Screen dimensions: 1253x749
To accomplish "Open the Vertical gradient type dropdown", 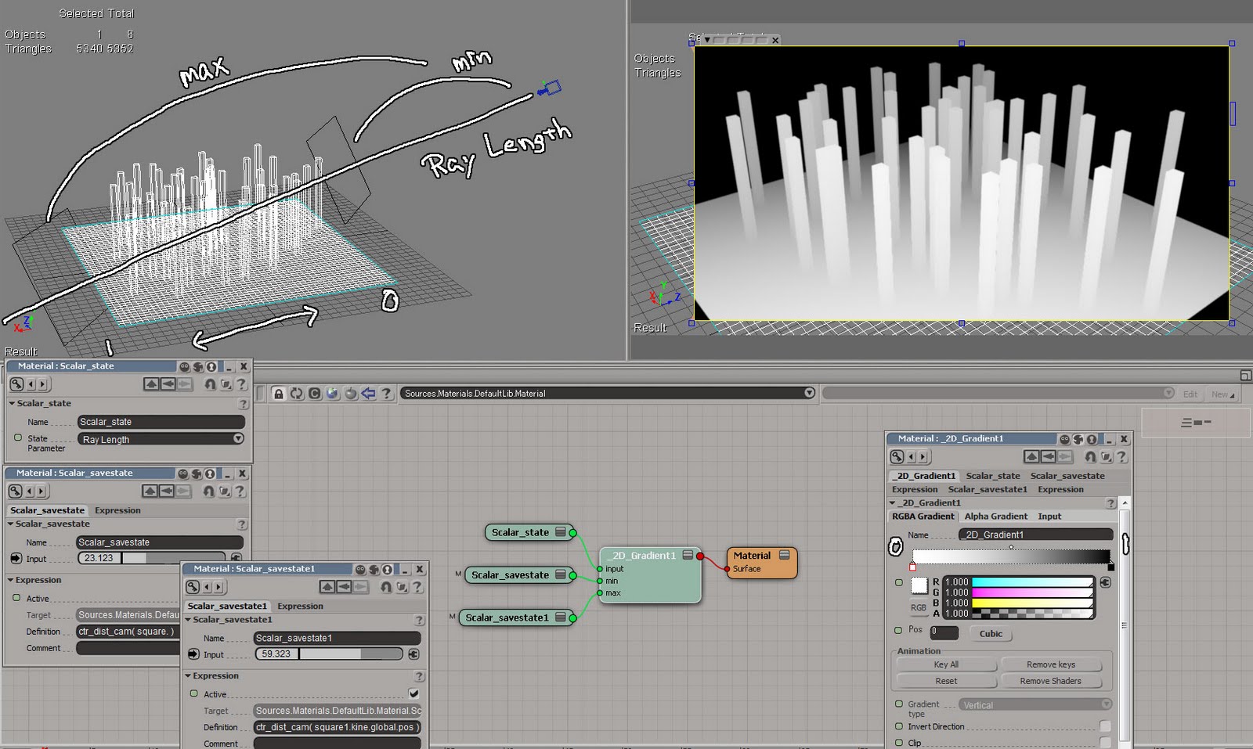I will (x=1106, y=704).
